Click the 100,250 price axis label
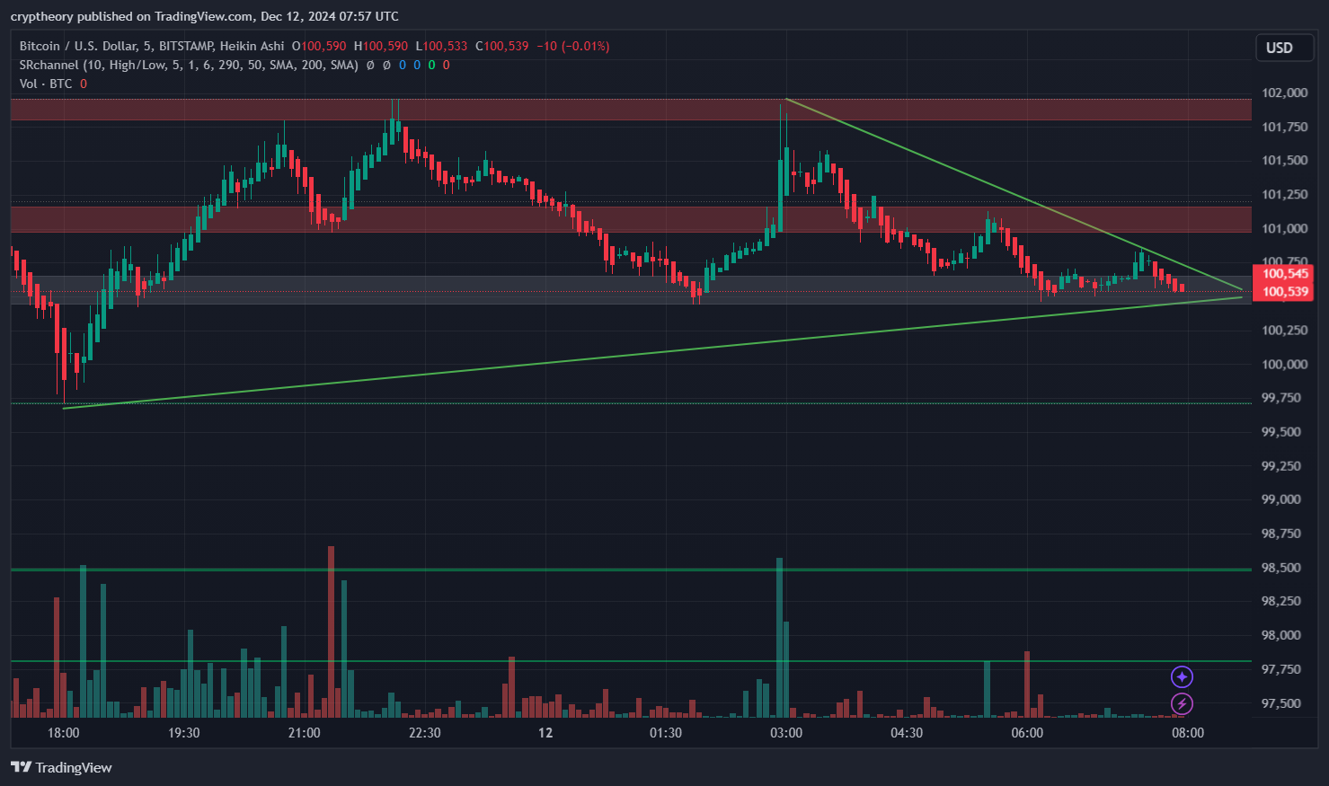Screen dimensions: 1329x786 point(1284,330)
